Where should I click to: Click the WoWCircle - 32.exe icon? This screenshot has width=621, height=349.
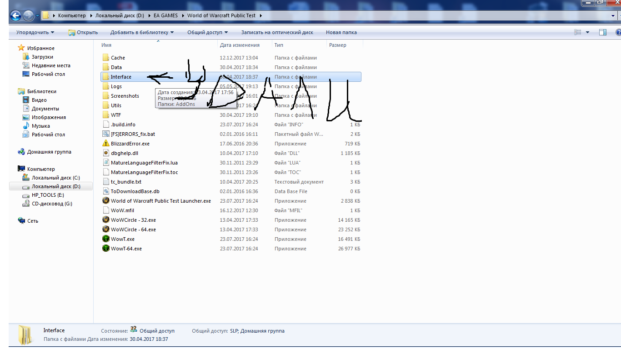pos(106,220)
